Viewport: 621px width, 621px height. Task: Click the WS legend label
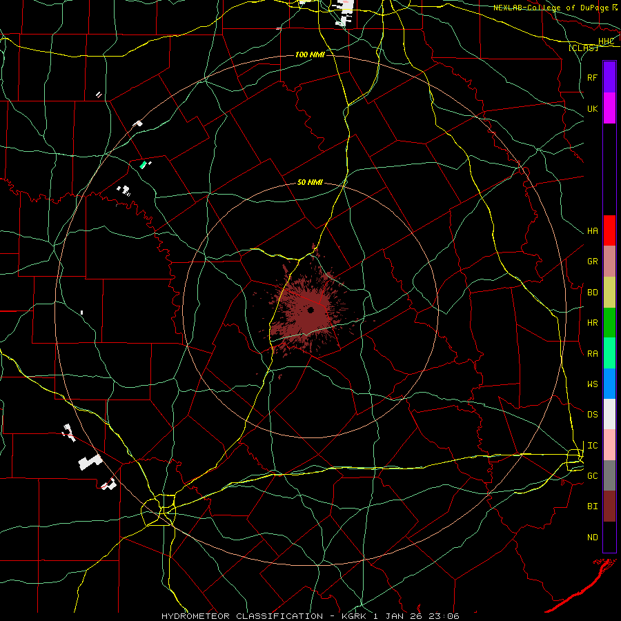[592, 384]
